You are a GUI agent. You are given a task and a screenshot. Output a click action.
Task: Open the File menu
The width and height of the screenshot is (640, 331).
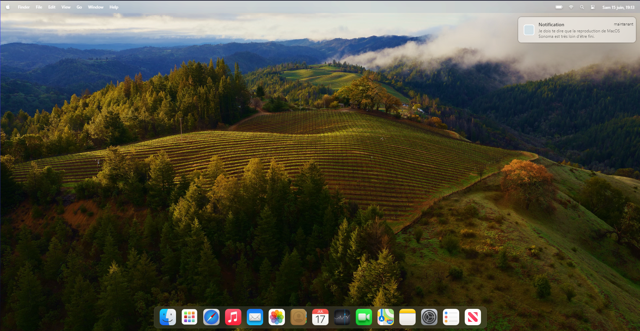pos(39,7)
